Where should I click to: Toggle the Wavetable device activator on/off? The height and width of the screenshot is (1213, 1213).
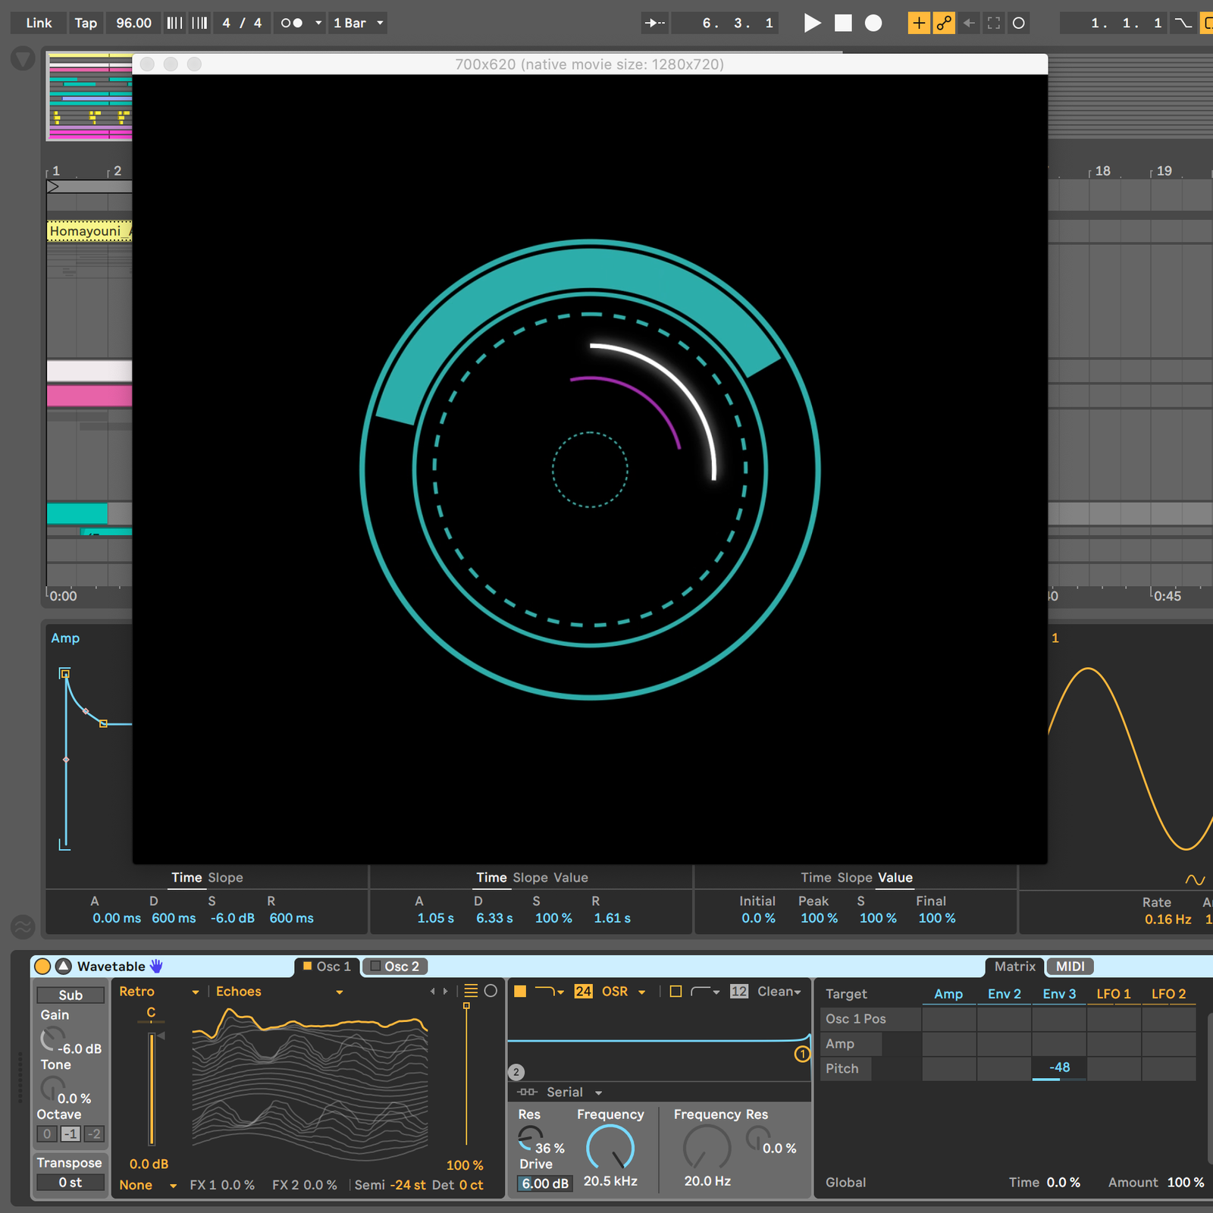point(42,966)
